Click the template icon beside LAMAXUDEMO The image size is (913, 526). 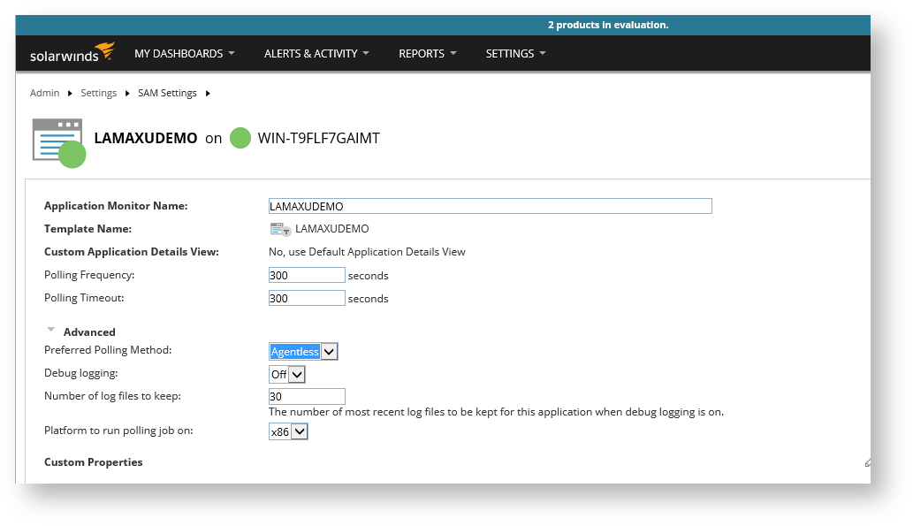(x=280, y=229)
